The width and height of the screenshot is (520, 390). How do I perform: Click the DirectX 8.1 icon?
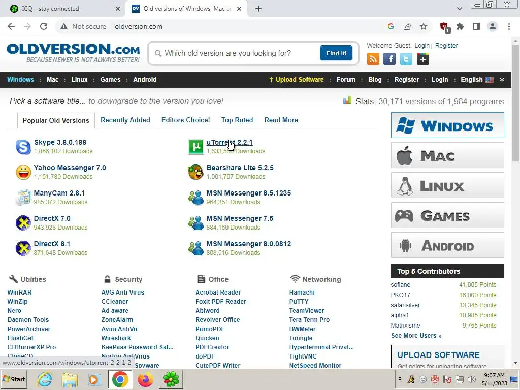(x=23, y=248)
